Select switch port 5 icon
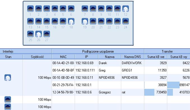This screenshot has height=110, width=190. [63, 9]
